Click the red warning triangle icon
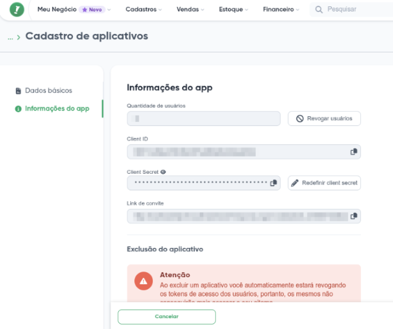This screenshot has width=393, height=329. pyautogui.click(x=144, y=281)
